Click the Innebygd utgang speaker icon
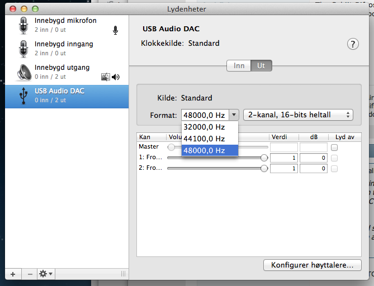Viewport: 374px width, 286px height. click(23, 71)
